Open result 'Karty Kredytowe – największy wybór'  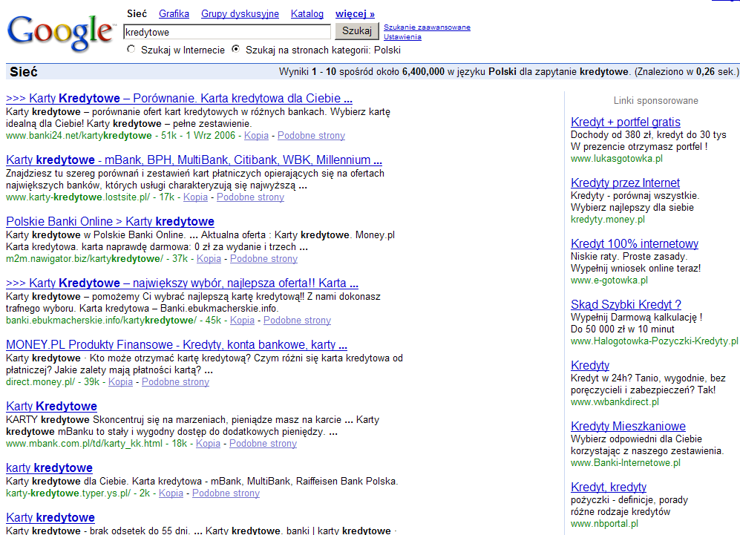coord(182,283)
